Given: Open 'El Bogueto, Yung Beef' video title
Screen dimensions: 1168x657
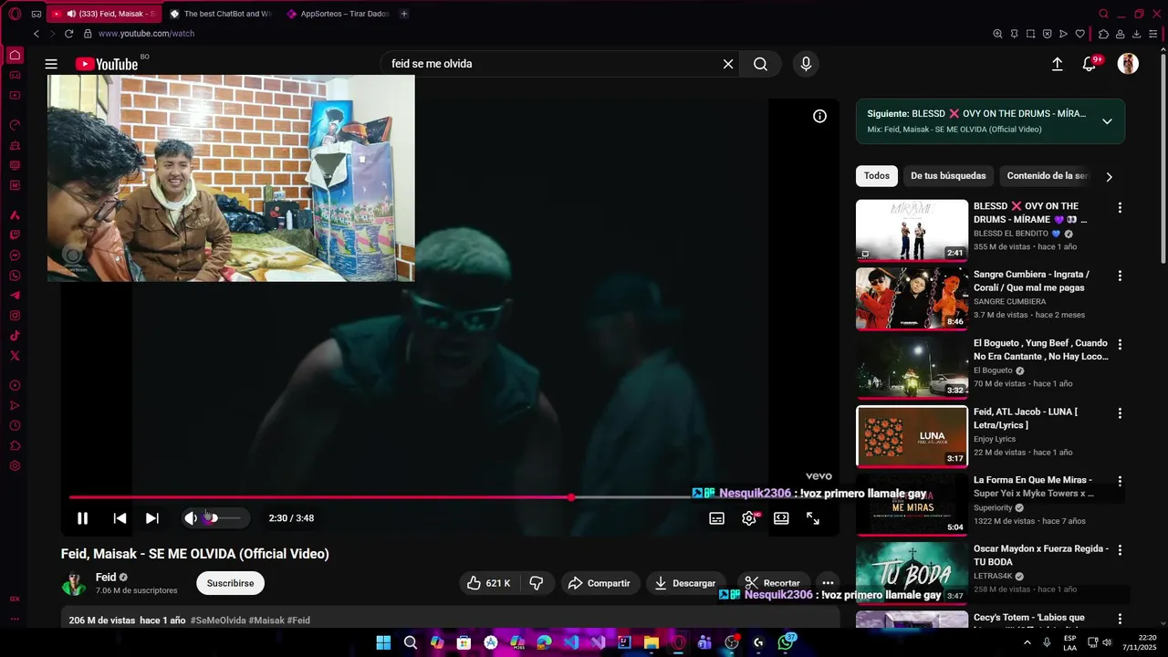Looking at the screenshot, I should click(1040, 349).
